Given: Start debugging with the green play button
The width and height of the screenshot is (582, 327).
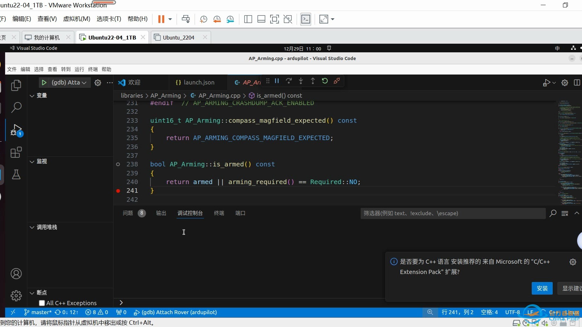Looking at the screenshot, I should pos(44,83).
